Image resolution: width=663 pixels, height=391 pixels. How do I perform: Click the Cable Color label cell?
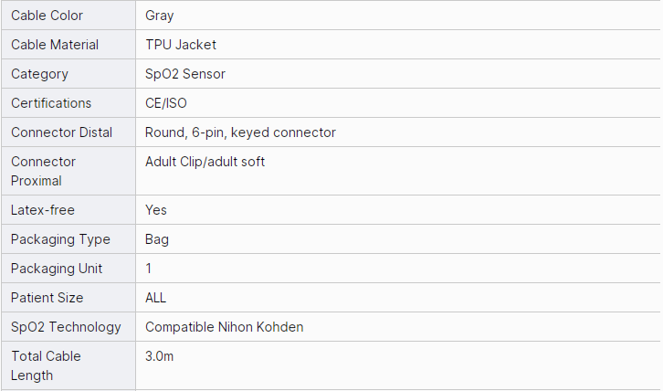[47, 16]
